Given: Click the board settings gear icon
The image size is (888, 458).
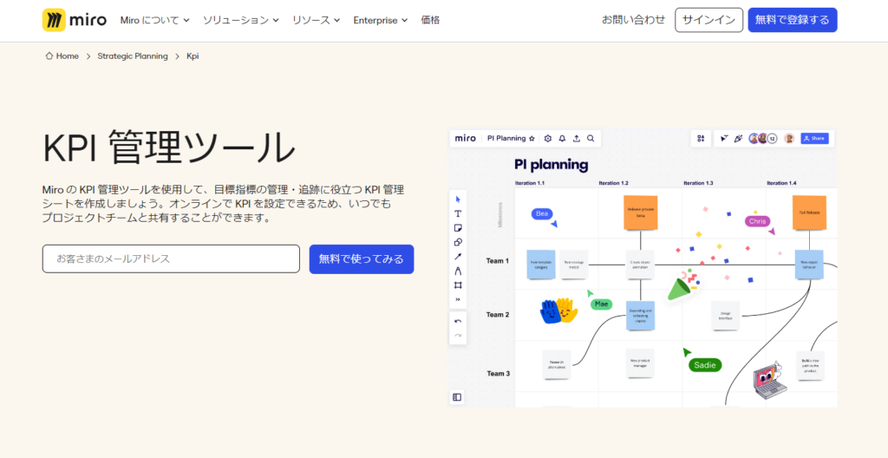Looking at the screenshot, I should 547,138.
